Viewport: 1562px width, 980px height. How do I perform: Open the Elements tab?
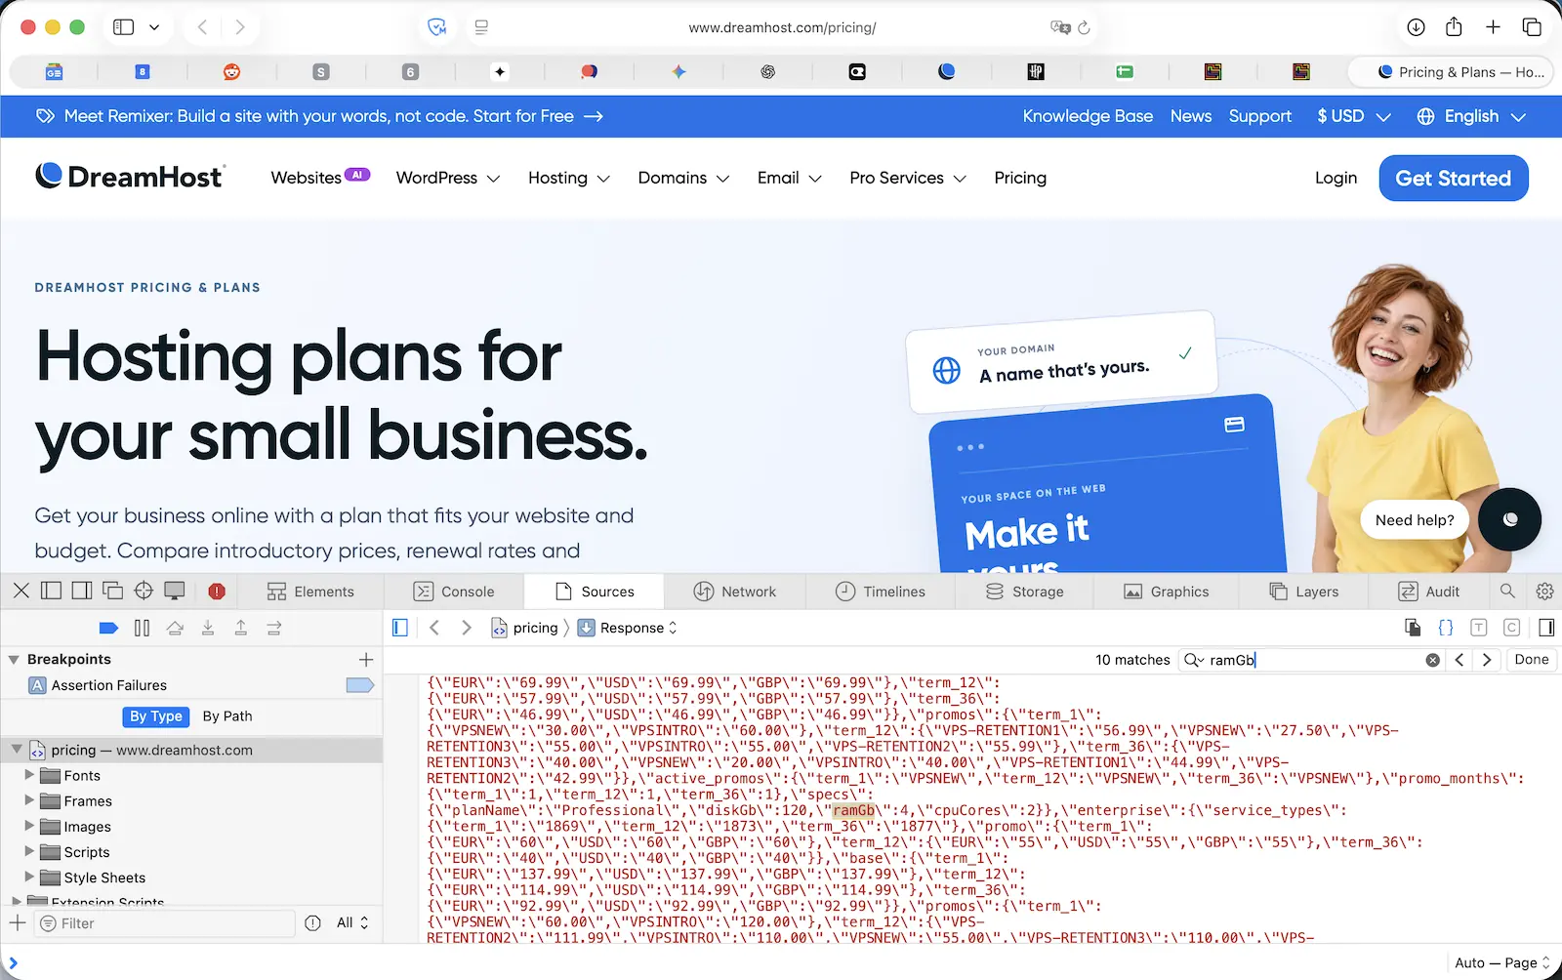tap(310, 591)
